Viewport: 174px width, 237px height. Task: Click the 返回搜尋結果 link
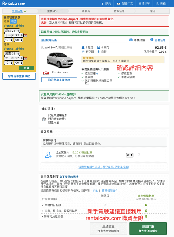point(49,40)
